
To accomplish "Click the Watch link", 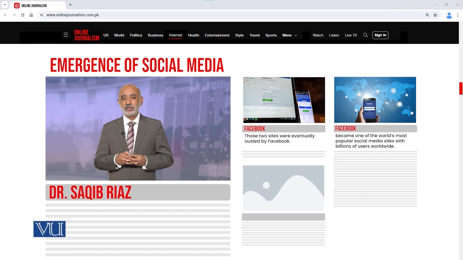I will 318,35.
